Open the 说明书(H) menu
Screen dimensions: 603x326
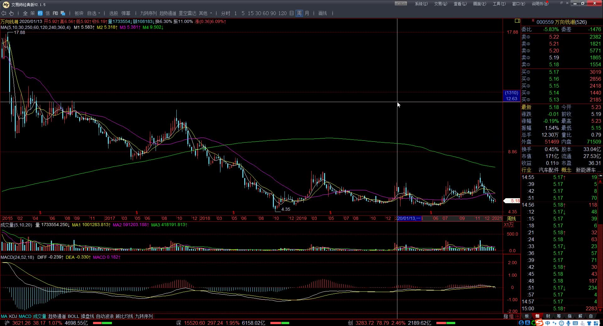[x=540, y=4]
